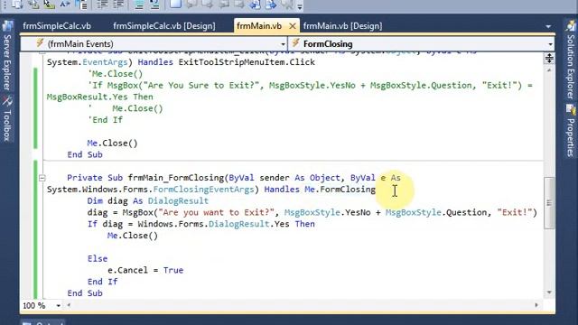578x325 pixels.
Task: Click the Uncomment selected lines toolbar icon
Action: pos(154,5)
